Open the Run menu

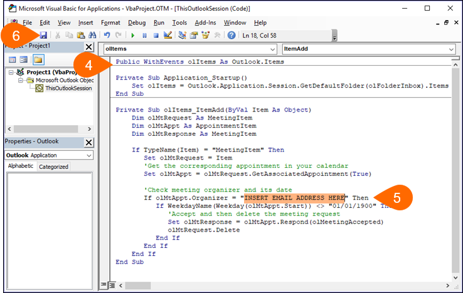click(159, 23)
